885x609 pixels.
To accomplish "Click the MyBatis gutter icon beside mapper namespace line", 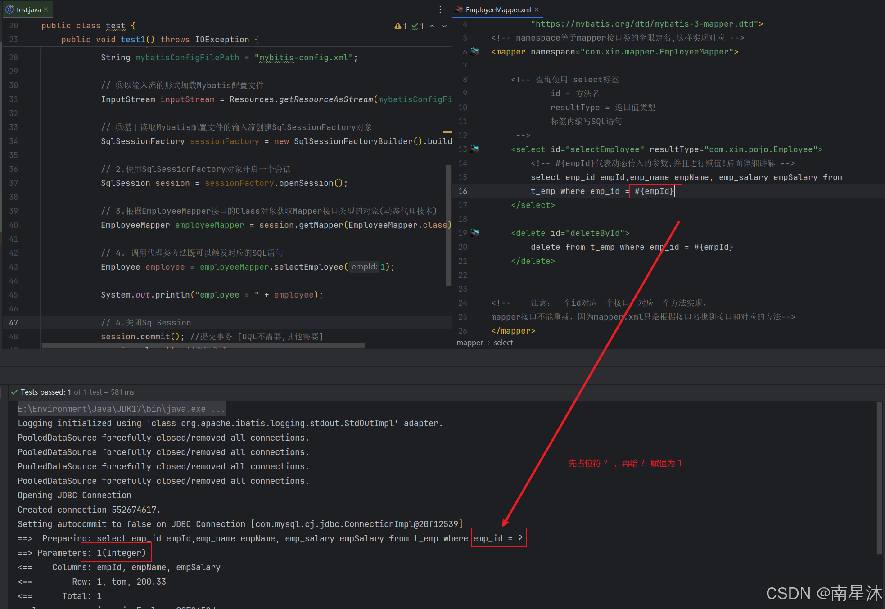I will point(475,51).
